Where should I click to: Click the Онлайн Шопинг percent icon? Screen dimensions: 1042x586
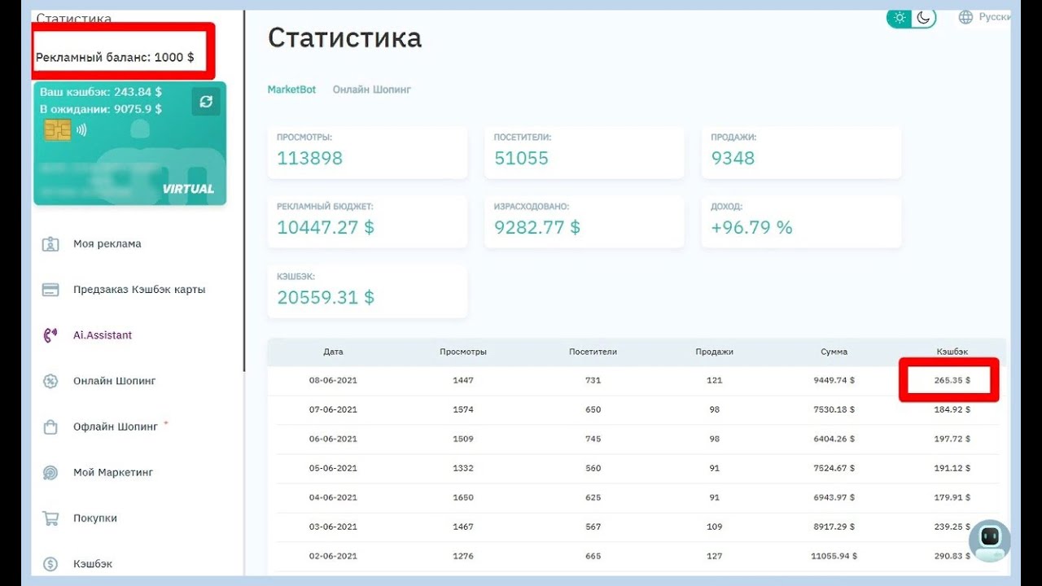(x=50, y=381)
